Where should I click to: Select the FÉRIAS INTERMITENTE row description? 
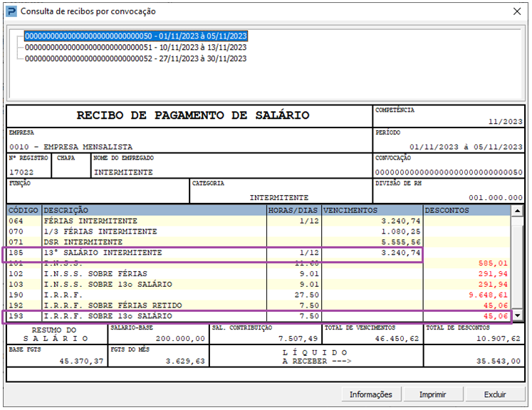[90, 221]
